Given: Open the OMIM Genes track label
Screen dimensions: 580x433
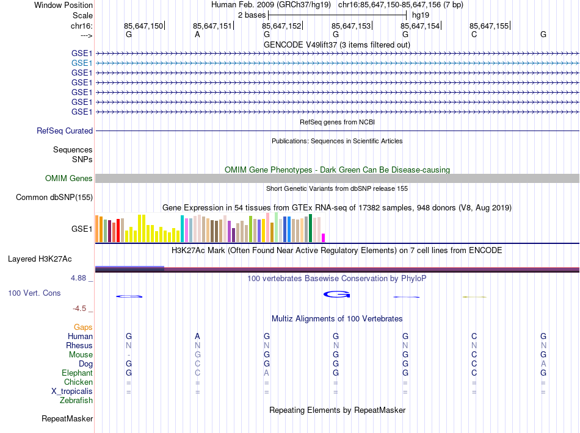Looking at the screenshot, I should click(x=69, y=178).
